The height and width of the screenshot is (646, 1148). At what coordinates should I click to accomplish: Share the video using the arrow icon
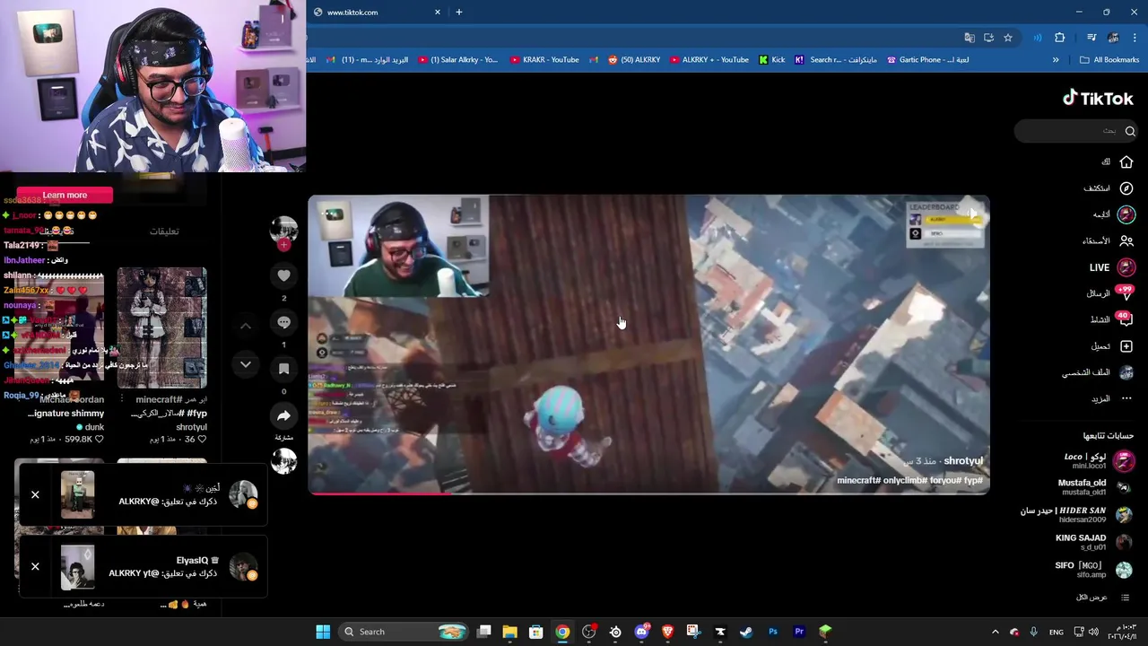[x=283, y=415]
